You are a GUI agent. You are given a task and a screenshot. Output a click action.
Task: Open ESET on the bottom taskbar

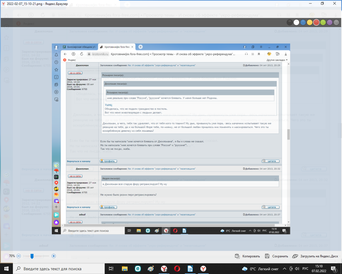(x=137, y=269)
